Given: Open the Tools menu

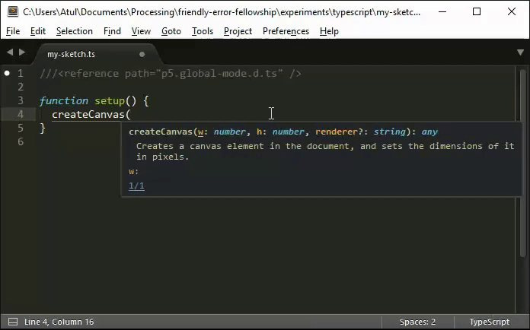Looking at the screenshot, I should [x=203, y=31].
